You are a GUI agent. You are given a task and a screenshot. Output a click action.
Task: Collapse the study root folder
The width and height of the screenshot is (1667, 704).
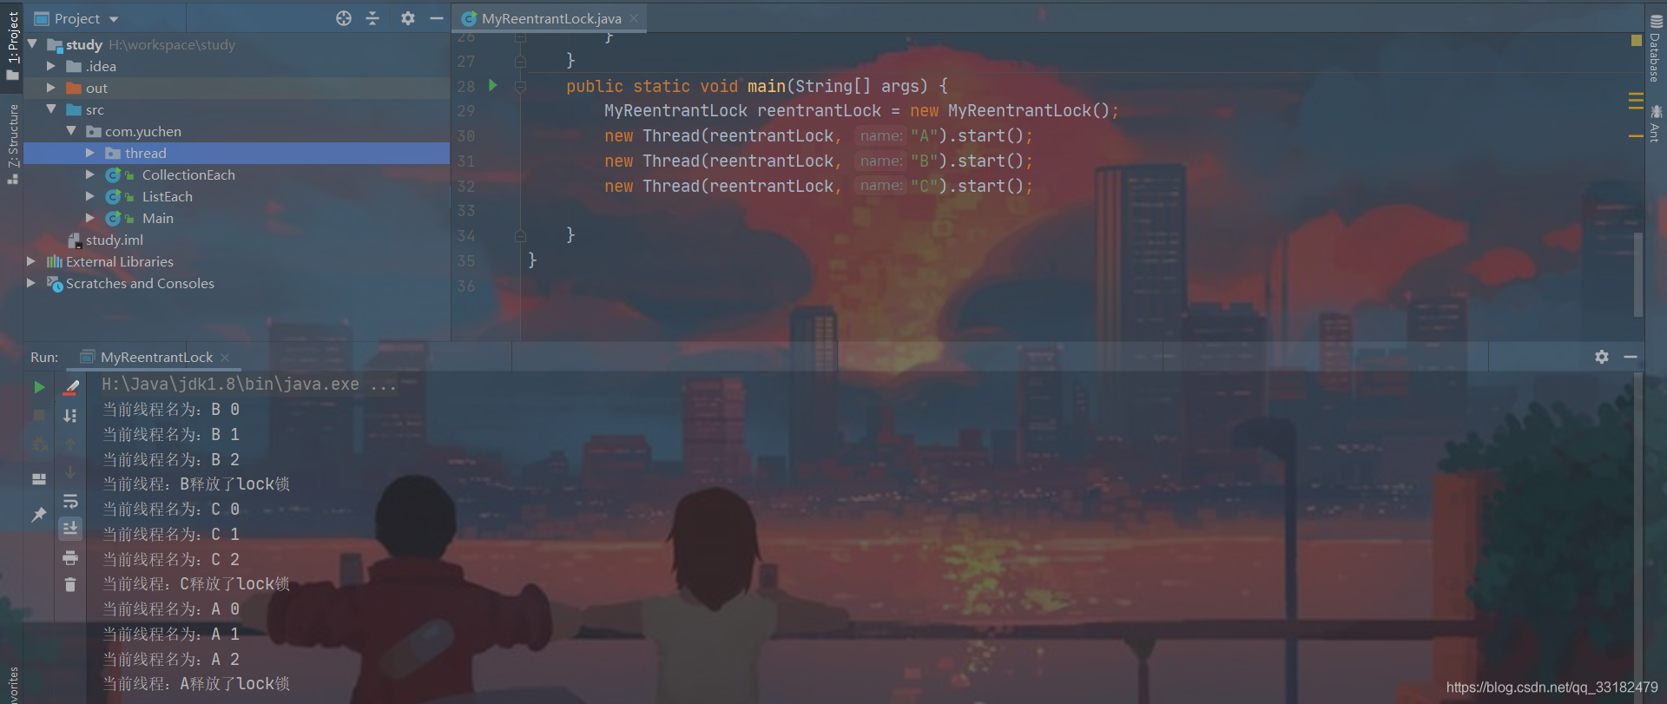pyautogui.click(x=33, y=43)
